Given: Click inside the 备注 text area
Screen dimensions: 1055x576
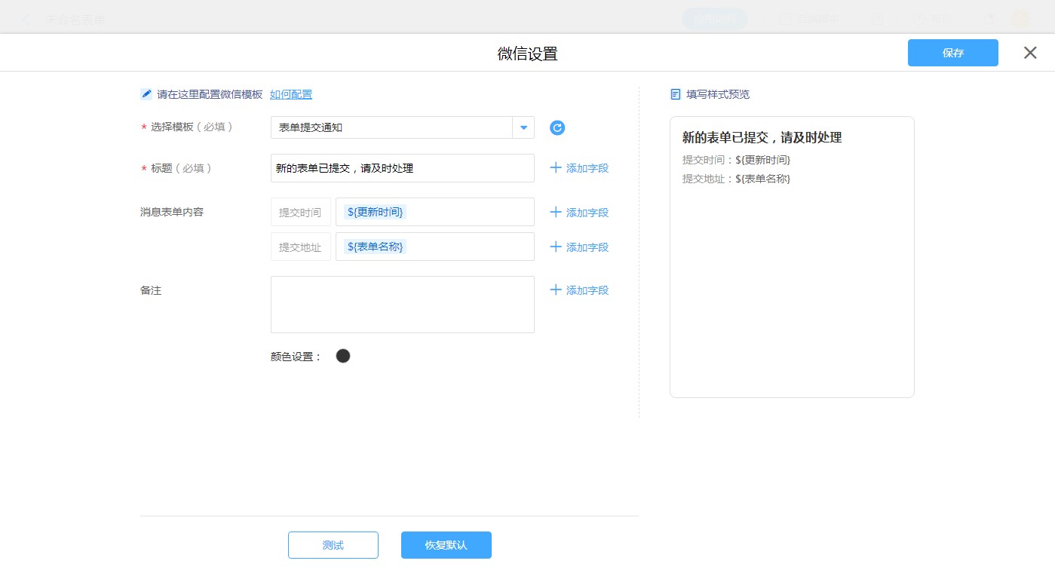Looking at the screenshot, I should click(402, 305).
